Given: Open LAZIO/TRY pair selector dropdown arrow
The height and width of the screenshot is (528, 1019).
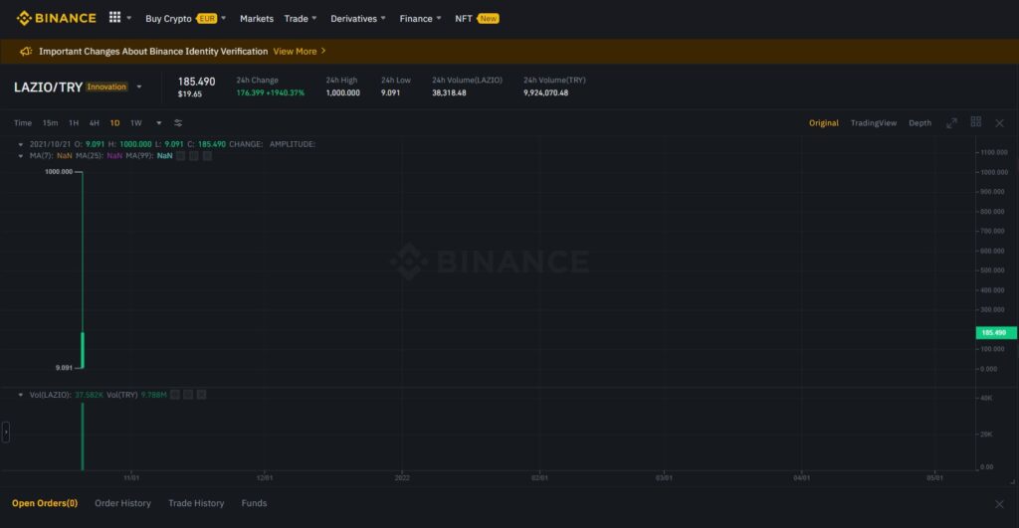Looking at the screenshot, I should click(x=139, y=88).
